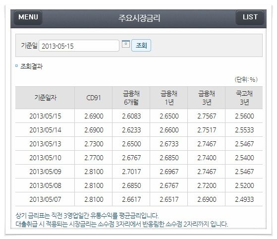277x239 pixels.
Task: Click the 주요시장금리 page title
Action: [x=139, y=18]
